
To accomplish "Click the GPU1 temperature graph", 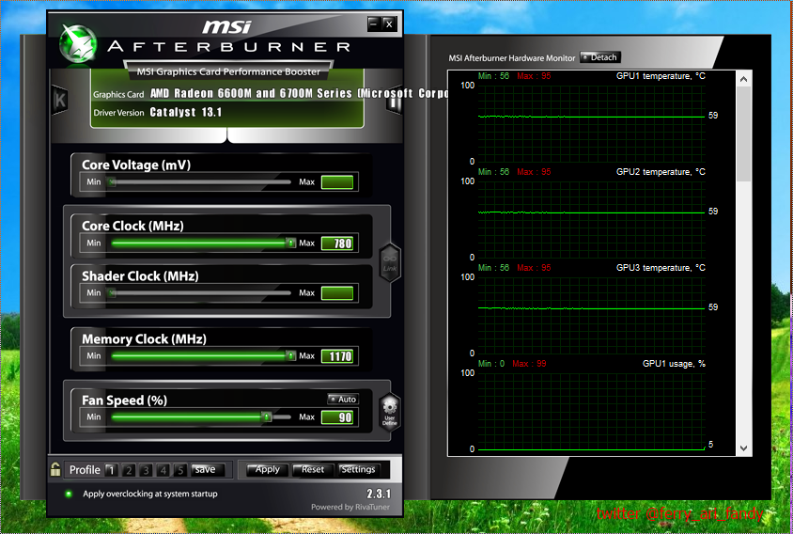I will coord(591,123).
